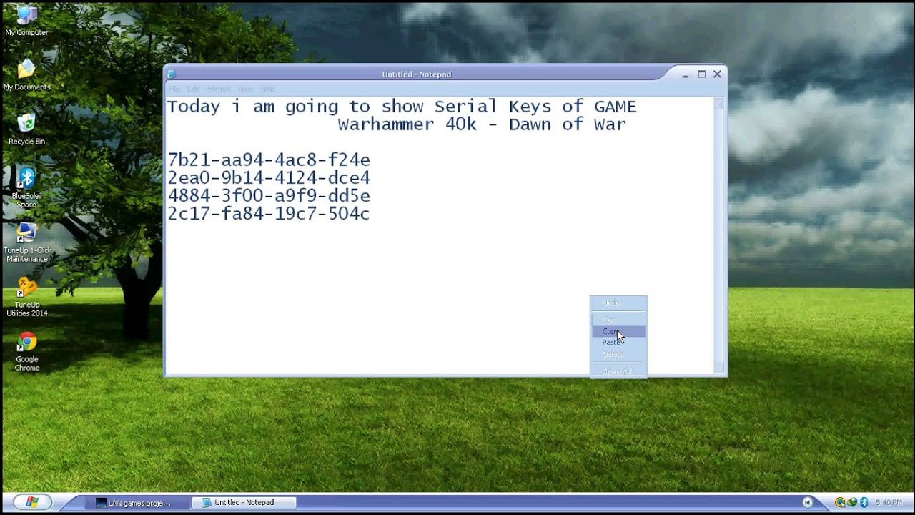This screenshot has width=915, height=515.
Task: Launch BlueSoleil Space shortcut
Action: (26, 188)
